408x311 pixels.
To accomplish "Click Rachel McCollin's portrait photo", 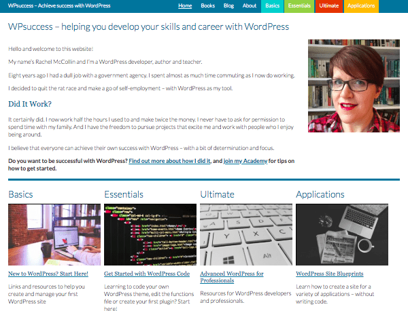I will [354, 86].
